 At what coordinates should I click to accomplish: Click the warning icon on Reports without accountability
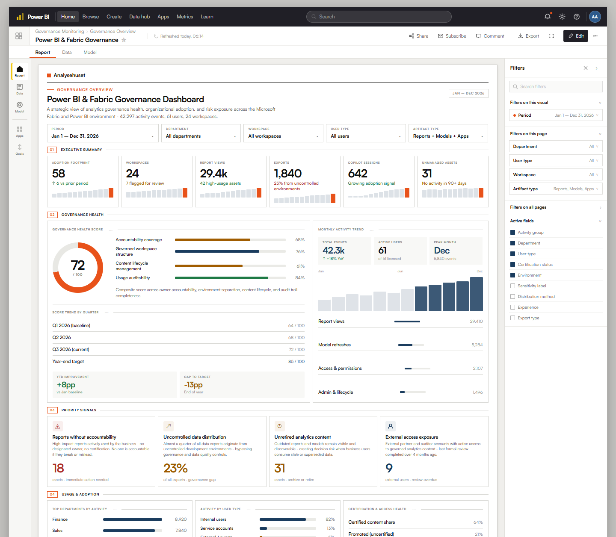coord(58,426)
